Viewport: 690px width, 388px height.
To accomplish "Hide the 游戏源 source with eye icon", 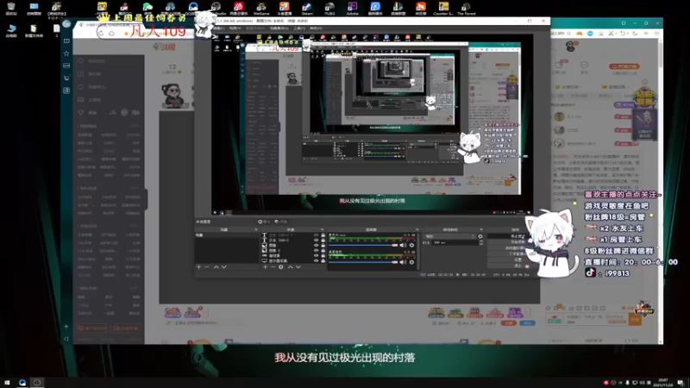I will [x=317, y=255].
